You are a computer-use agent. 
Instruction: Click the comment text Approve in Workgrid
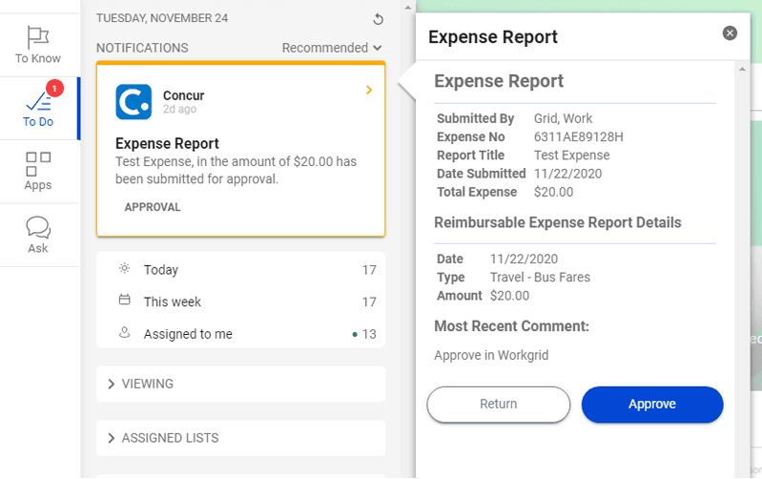[x=491, y=355]
